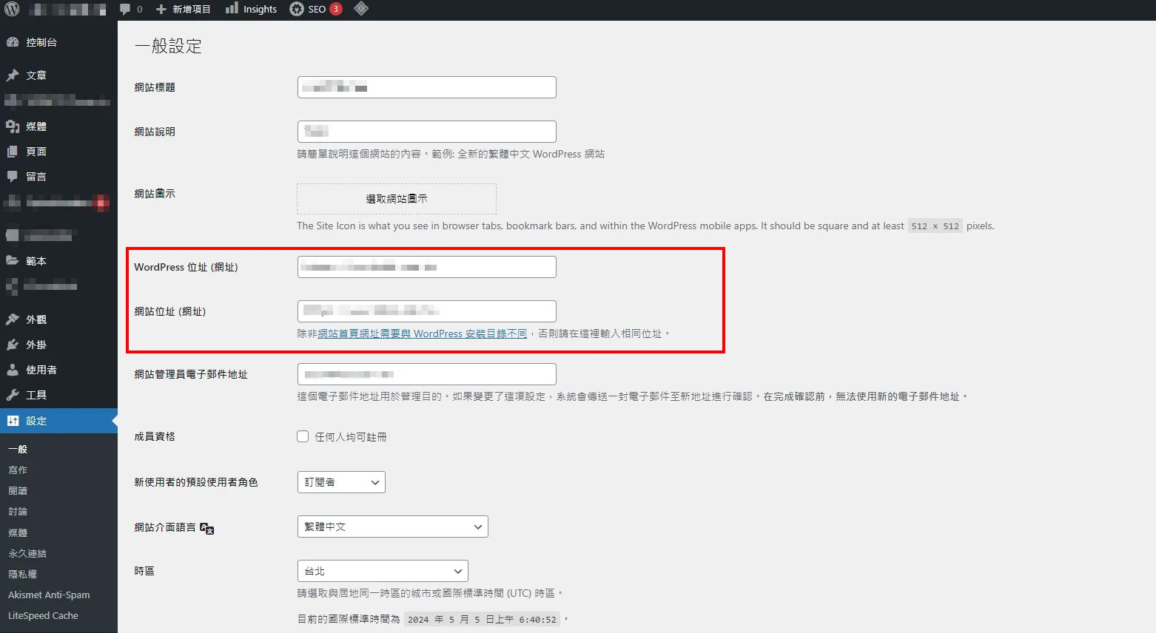This screenshot has height=633, width=1156.
Task: Open the 永久連結 submenu item
Action: (x=27, y=553)
